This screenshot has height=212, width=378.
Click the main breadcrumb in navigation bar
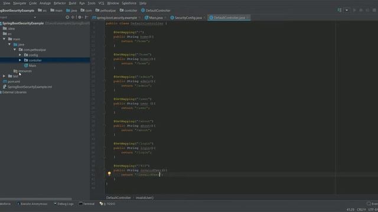coord(57,11)
